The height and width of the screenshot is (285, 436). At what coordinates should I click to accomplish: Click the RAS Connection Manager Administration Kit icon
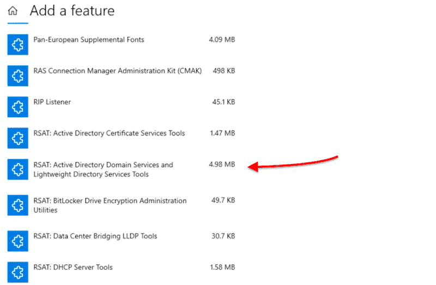pos(18,76)
